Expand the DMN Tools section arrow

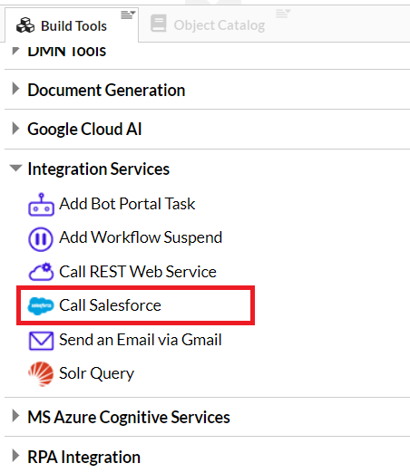point(15,51)
